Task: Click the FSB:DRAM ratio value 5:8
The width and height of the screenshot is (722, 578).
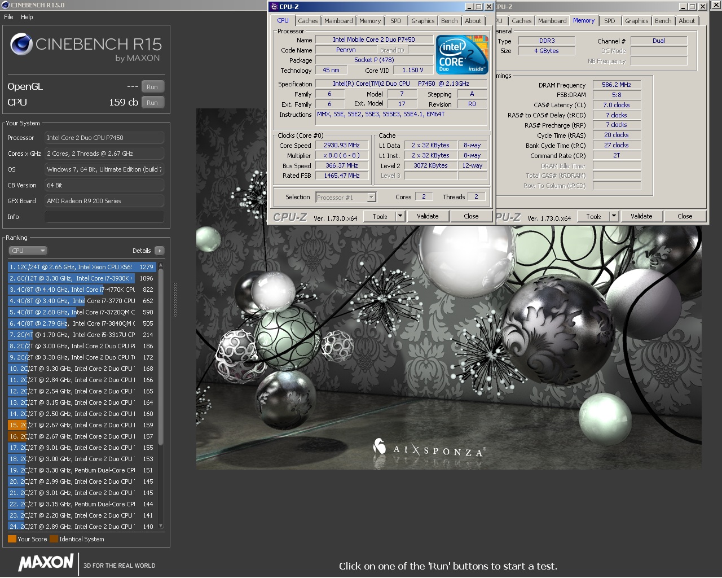Action: click(x=617, y=95)
